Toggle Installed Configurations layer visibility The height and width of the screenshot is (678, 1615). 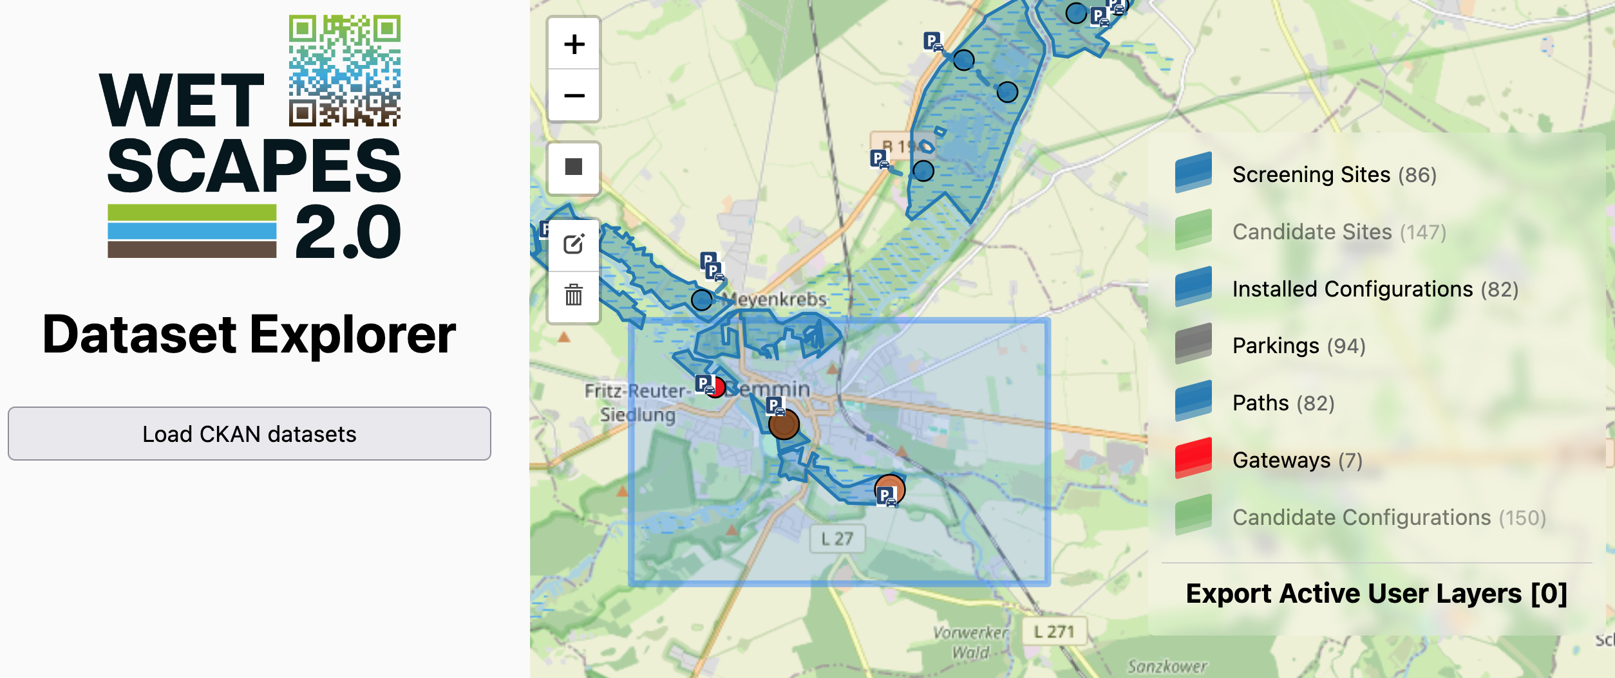tap(1375, 289)
